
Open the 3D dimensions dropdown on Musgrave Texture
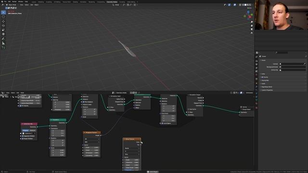(x=92, y=139)
